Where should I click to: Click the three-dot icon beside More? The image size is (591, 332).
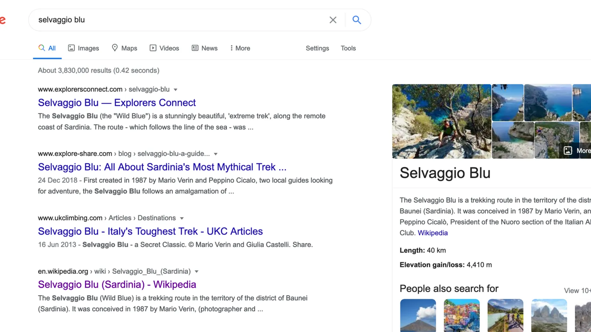[x=232, y=48]
